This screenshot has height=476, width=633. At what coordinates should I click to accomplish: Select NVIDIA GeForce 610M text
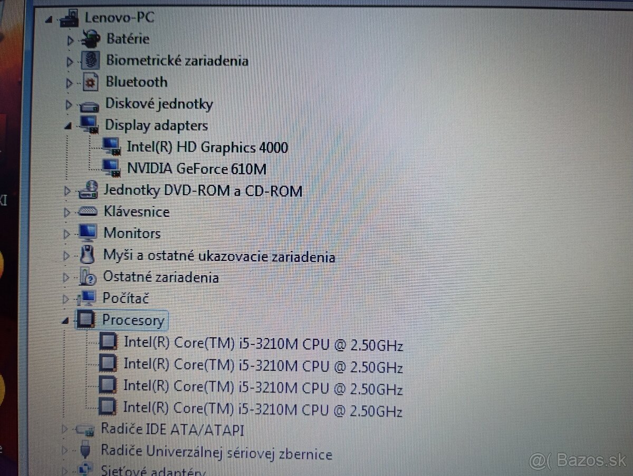click(197, 169)
